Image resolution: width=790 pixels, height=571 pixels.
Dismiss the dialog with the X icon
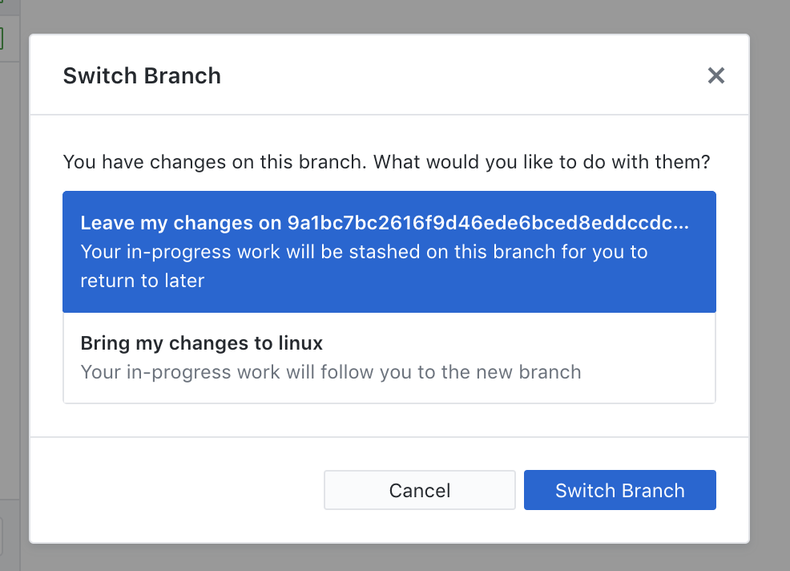715,75
